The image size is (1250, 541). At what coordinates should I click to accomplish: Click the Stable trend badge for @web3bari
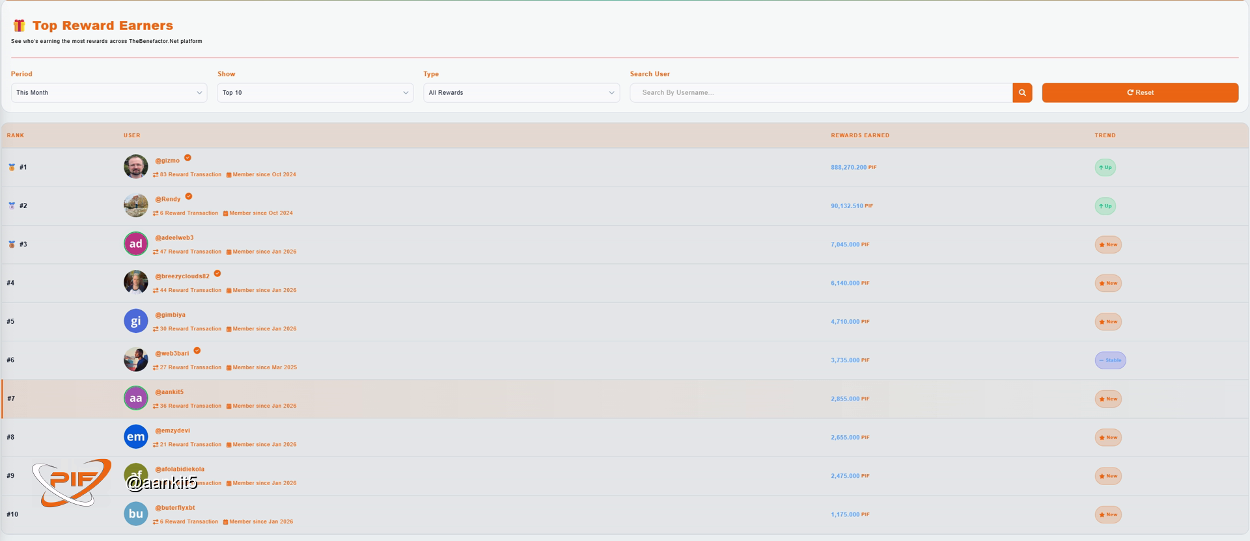1110,360
